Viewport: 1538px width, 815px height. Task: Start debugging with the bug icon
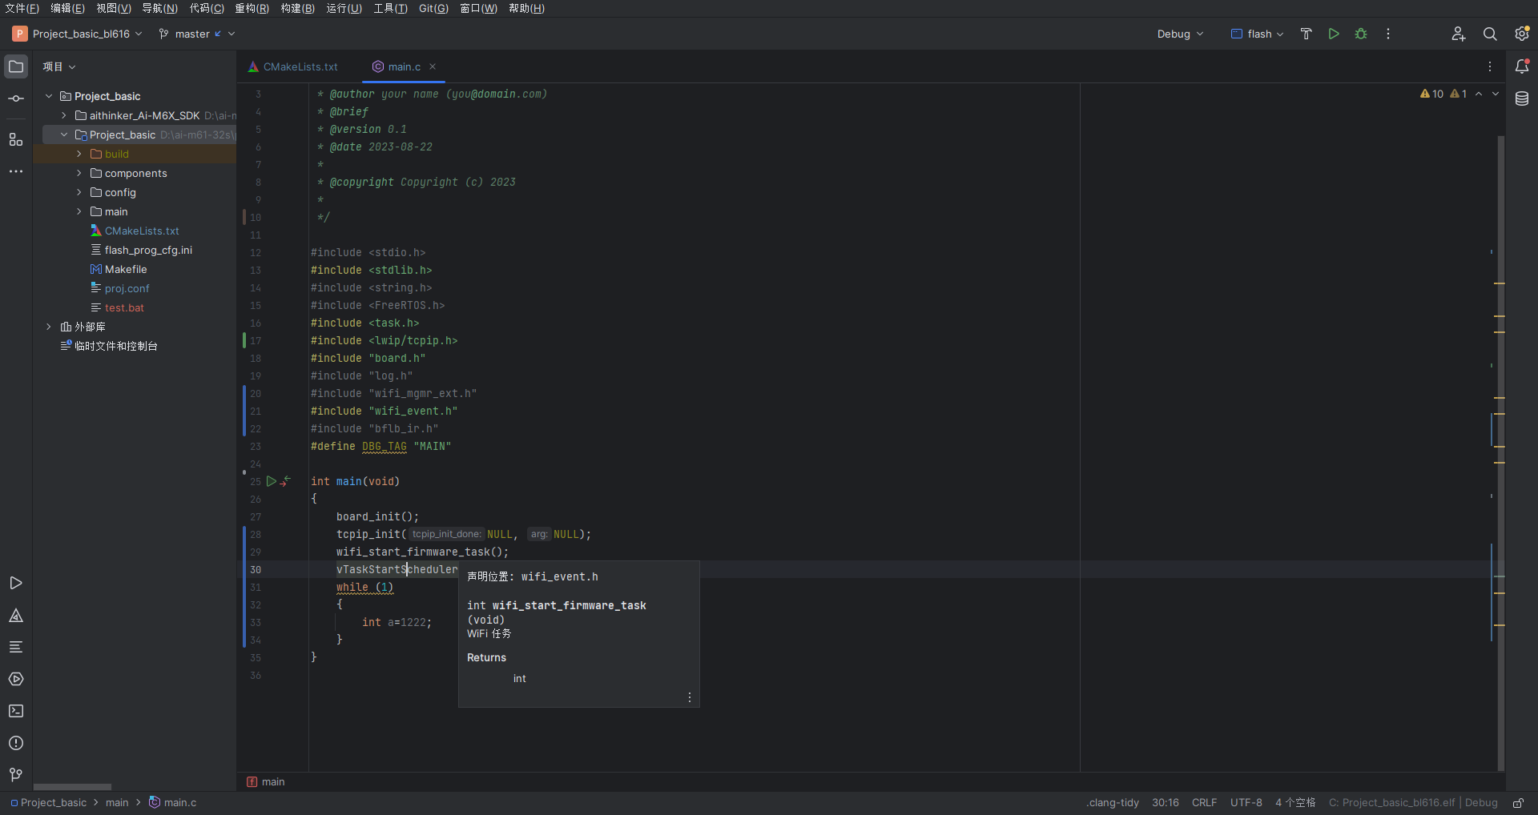click(x=1361, y=34)
